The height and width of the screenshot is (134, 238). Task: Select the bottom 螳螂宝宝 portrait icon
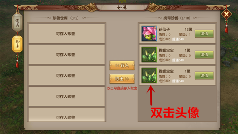[149, 75]
